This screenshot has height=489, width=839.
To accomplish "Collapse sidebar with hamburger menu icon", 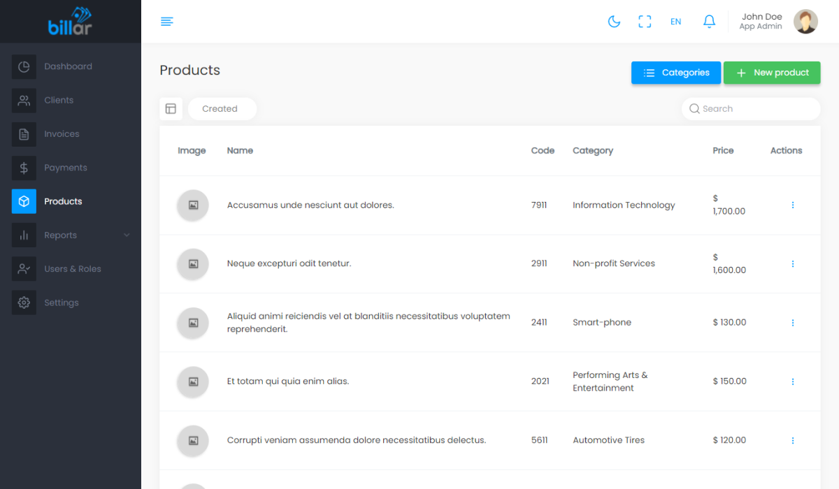I will coord(167,22).
